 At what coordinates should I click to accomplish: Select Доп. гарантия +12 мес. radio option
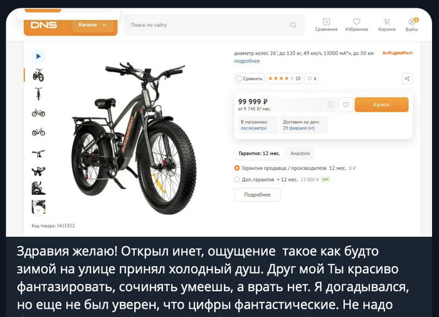pyautogui.click(x=237, y=179)
